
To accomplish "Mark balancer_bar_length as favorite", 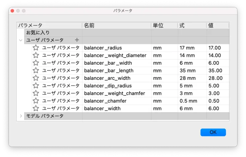I will (x=36, y=70).
